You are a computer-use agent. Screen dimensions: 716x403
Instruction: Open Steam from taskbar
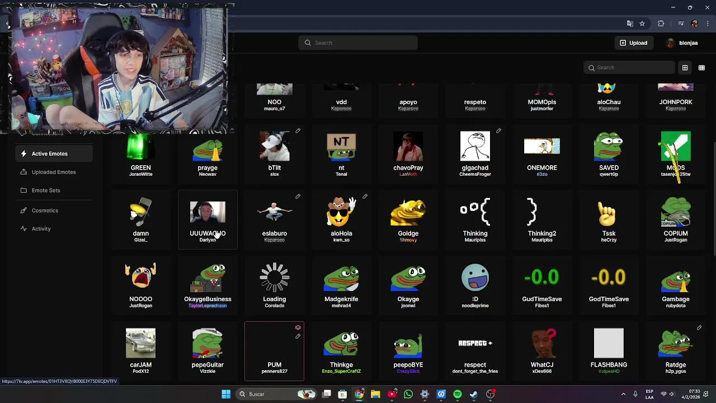click(x=474, y=394)
